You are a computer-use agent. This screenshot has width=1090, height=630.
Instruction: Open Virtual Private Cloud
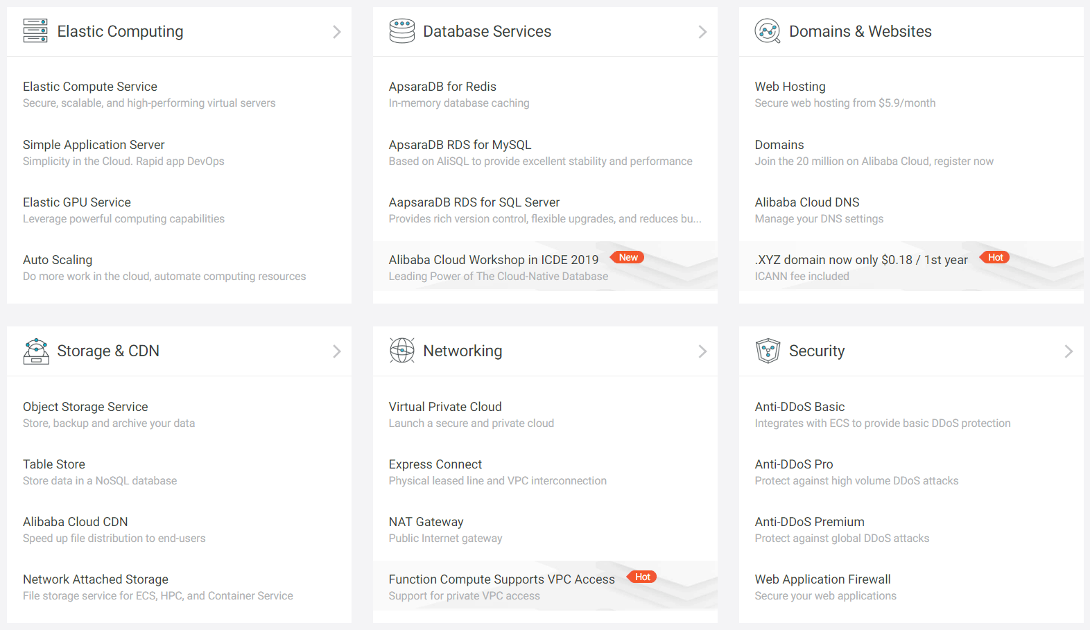445,407
